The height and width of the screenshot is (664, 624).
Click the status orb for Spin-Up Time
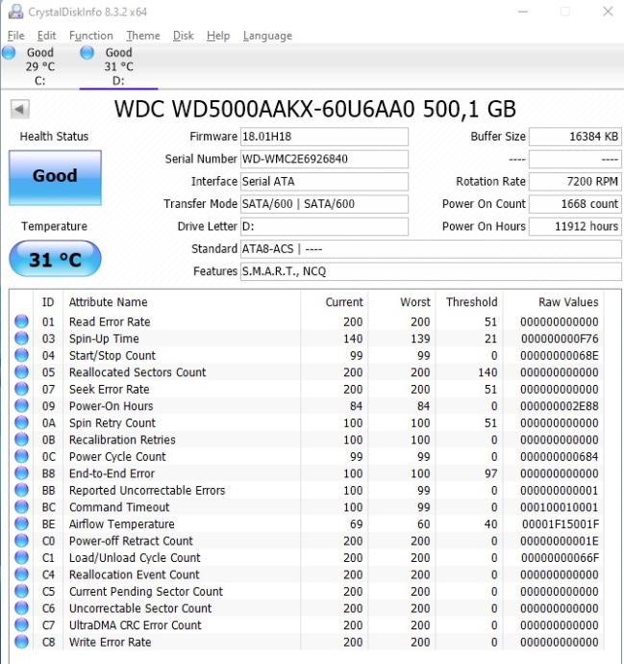21,339
